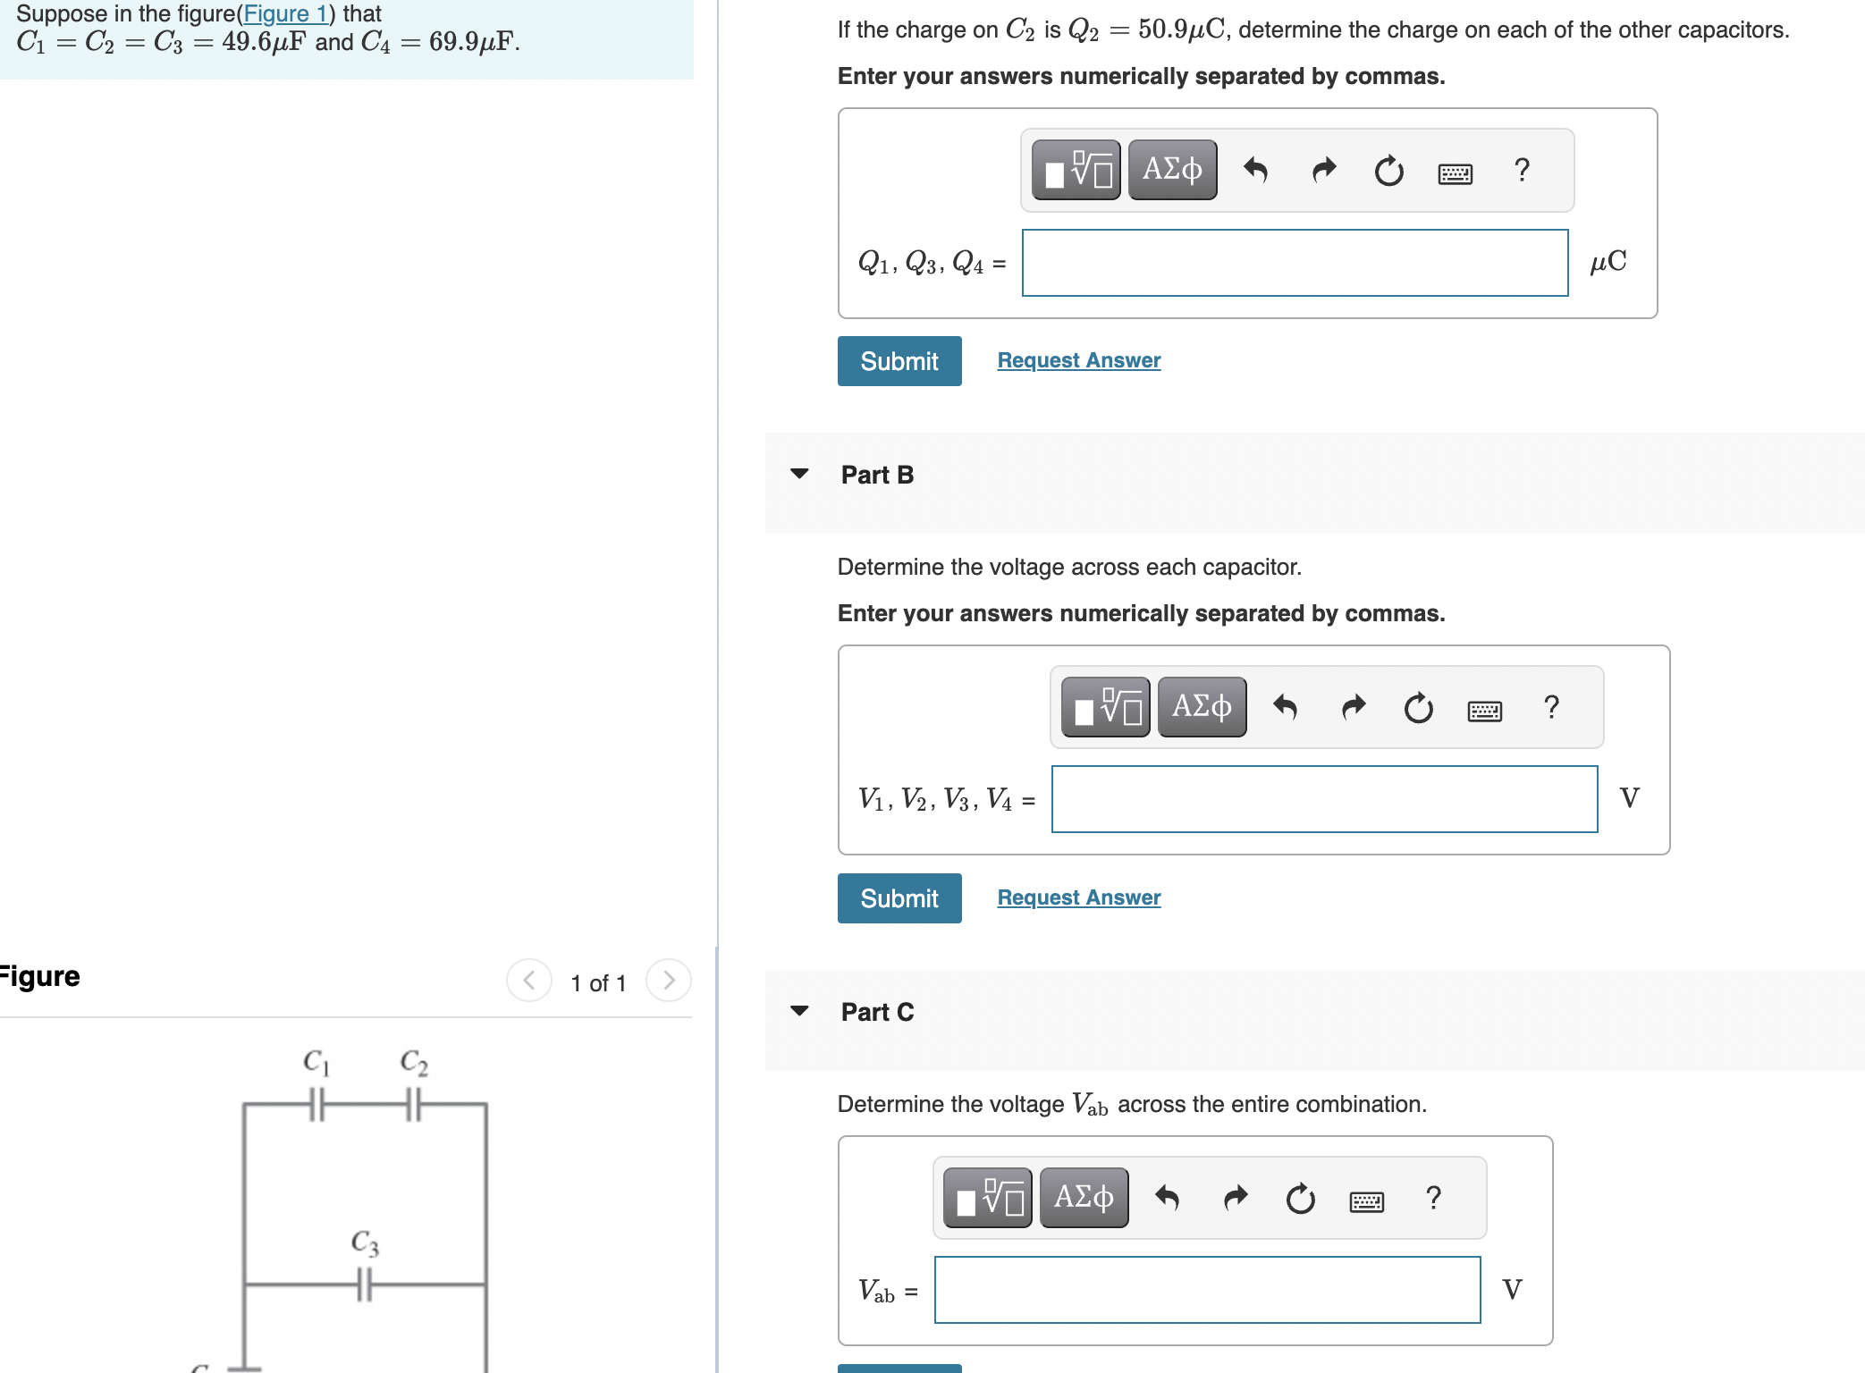Click the help question mark in Part A toolbar
The width and height of the screenshot is (1865, 1373).
point(1522,170)
